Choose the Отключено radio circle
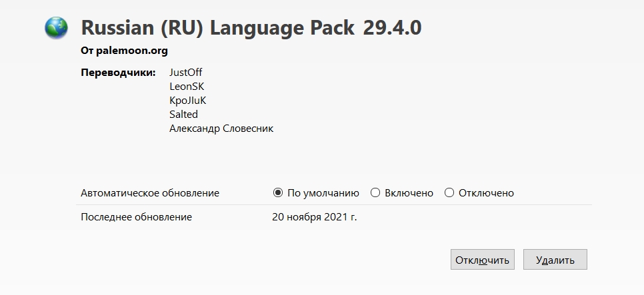This screenshot has height=295, width=644. (x=449, y=193)
